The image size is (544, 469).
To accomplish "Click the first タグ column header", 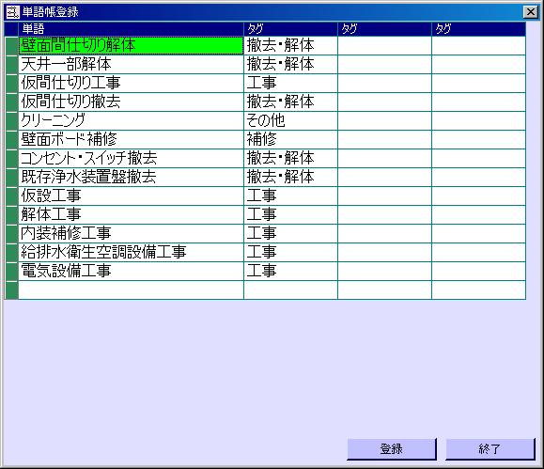I will pos(290,29).
